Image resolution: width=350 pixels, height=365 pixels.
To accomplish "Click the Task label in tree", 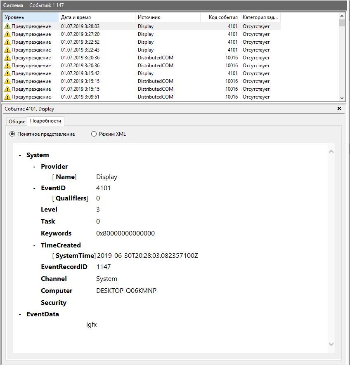I will [x=48, y=221].
